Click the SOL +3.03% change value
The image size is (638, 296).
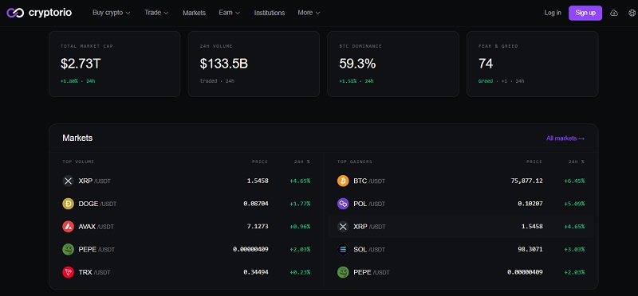tap(574, 249)
